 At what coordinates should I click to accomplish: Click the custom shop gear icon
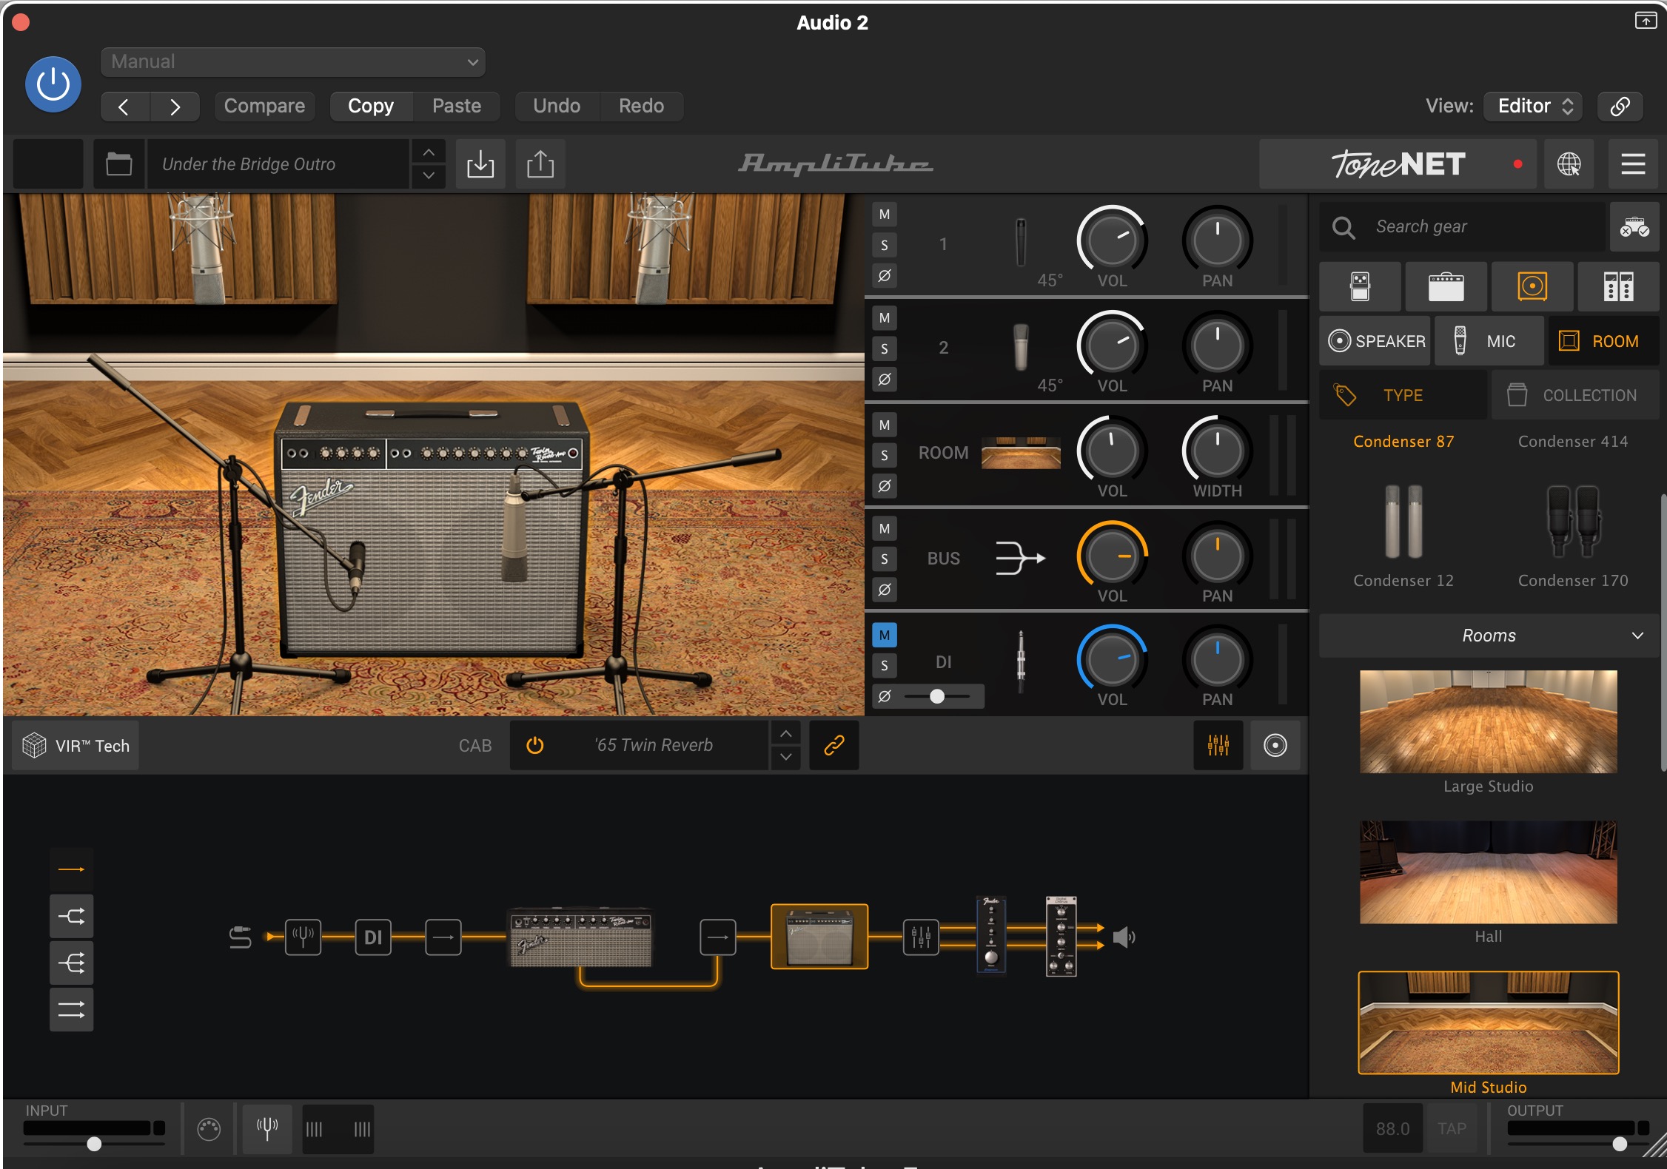(x=1634, y=226)
